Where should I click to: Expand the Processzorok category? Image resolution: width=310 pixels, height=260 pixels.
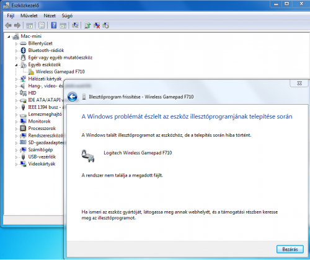coord(16,129)
